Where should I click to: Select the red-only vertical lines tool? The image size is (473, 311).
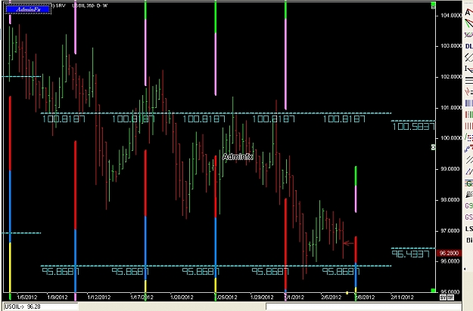click(x=468, y=126)
